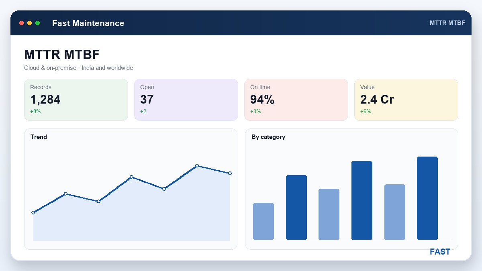
Task: Click the +2 change in Open card
Action: point(143,112)
